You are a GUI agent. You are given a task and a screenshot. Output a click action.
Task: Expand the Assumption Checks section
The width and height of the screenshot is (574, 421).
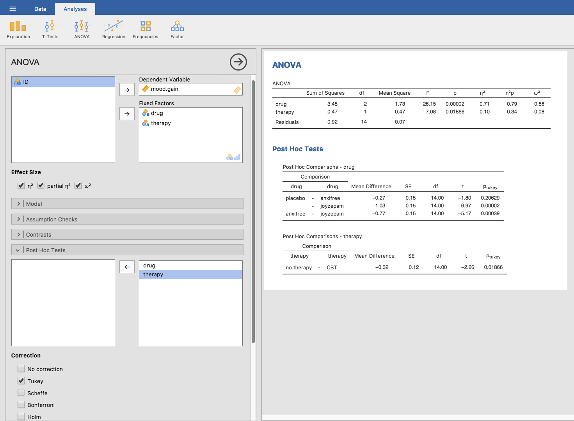(127, 219)
